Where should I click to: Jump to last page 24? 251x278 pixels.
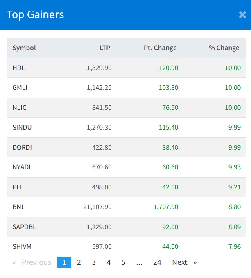157,262
